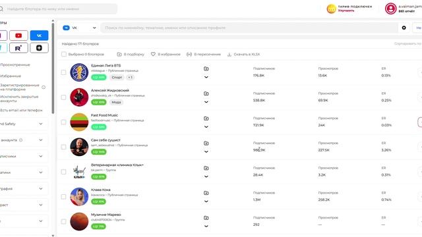422x237 pixels.
Task: Select the Dzen platform filter icon
Action: 39,48
